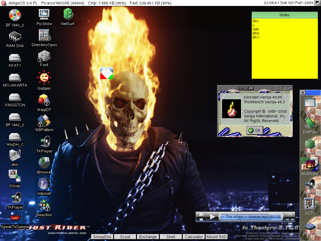Select the BF 1942_2 hard drive icon

[x=15, y=117]
